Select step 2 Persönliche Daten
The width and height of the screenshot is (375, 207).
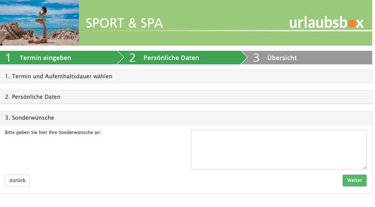point(171,58)
